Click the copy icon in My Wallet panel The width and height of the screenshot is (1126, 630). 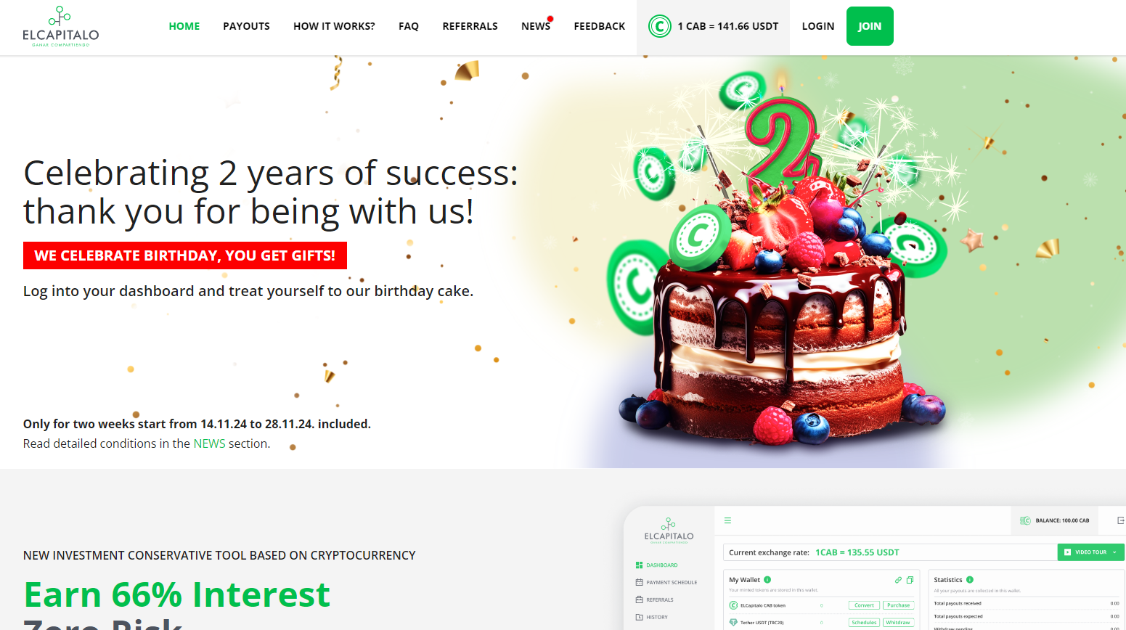[910, 580]
